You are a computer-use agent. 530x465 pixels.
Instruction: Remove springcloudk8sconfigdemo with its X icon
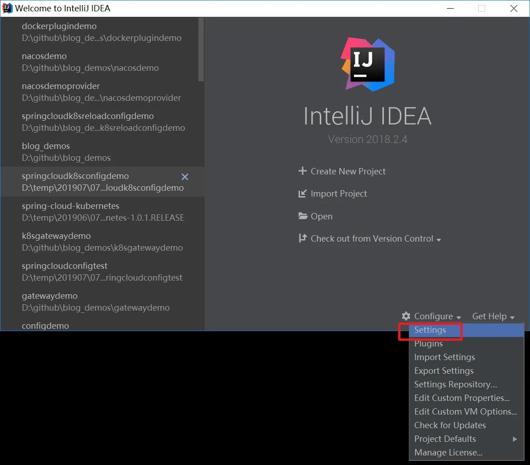click(x=185, y=177)
